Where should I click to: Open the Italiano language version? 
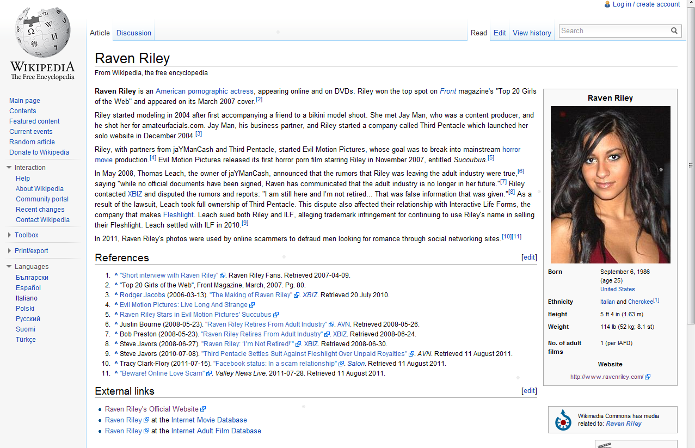tap(27, 298)
